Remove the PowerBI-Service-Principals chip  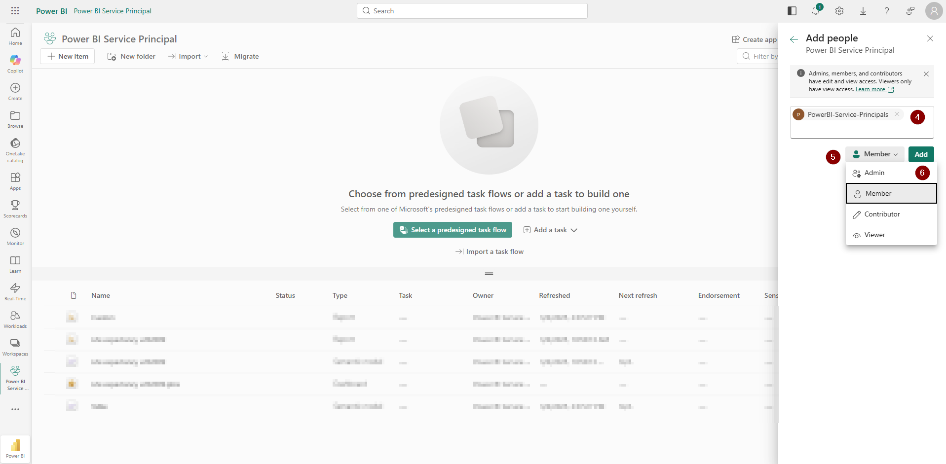[x=897, y=114]
